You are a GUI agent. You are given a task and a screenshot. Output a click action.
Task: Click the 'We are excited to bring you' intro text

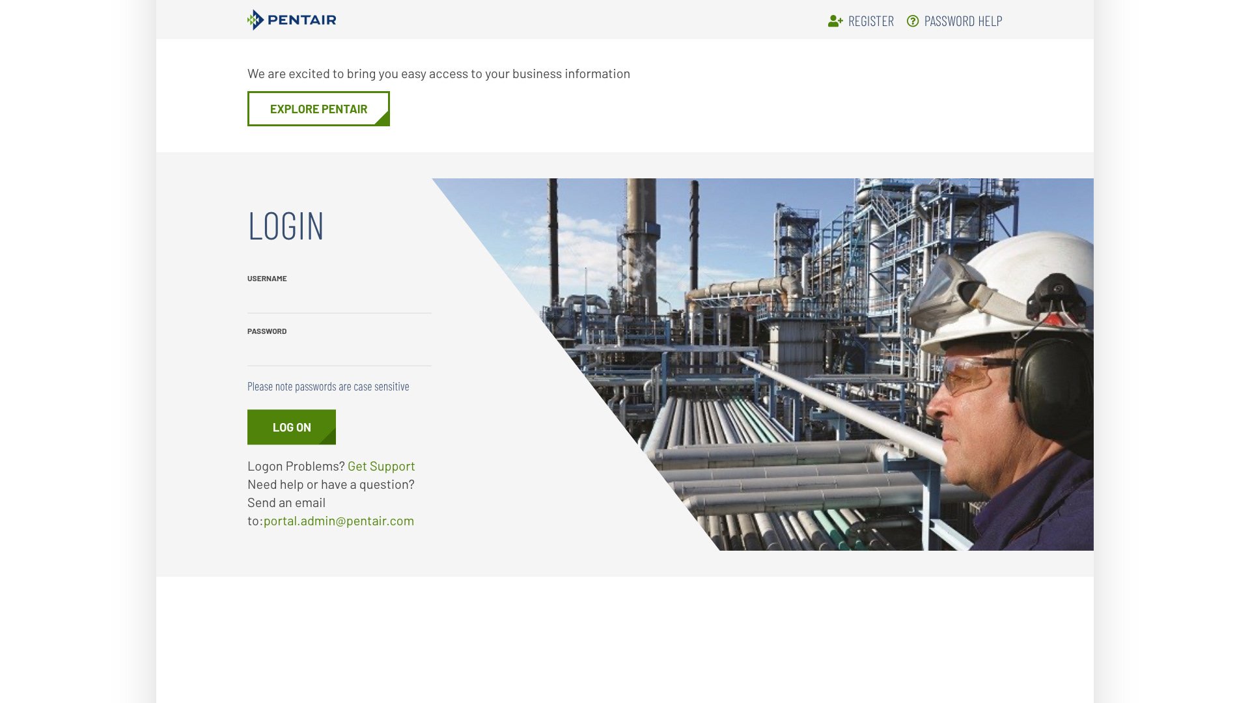coord(439,74)
